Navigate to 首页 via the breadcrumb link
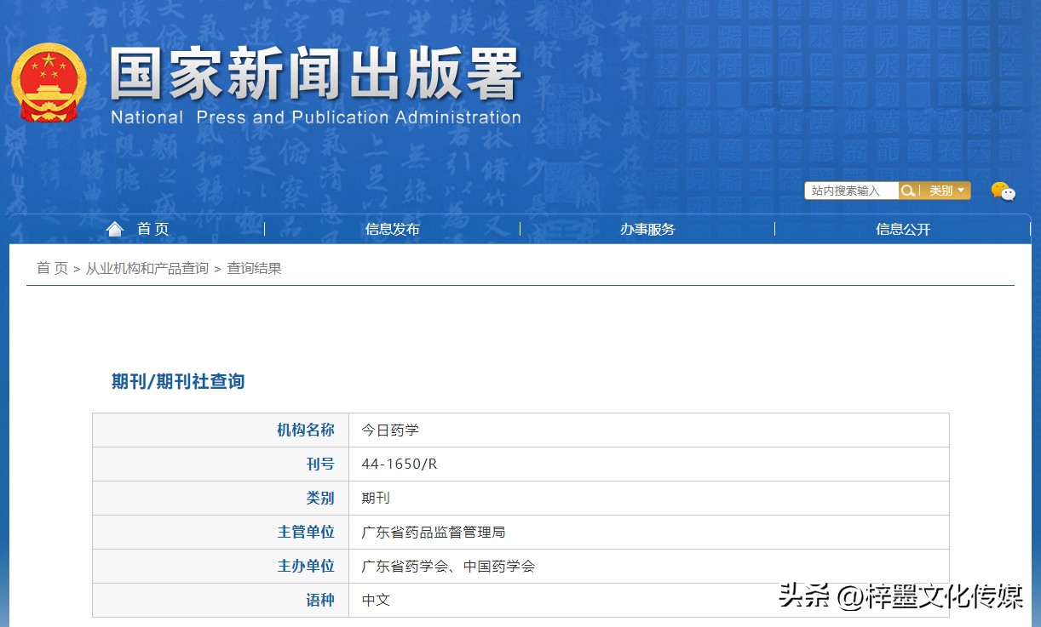Image resolution: width=1041 pixels, height=627 pixels. pos(50,268)
